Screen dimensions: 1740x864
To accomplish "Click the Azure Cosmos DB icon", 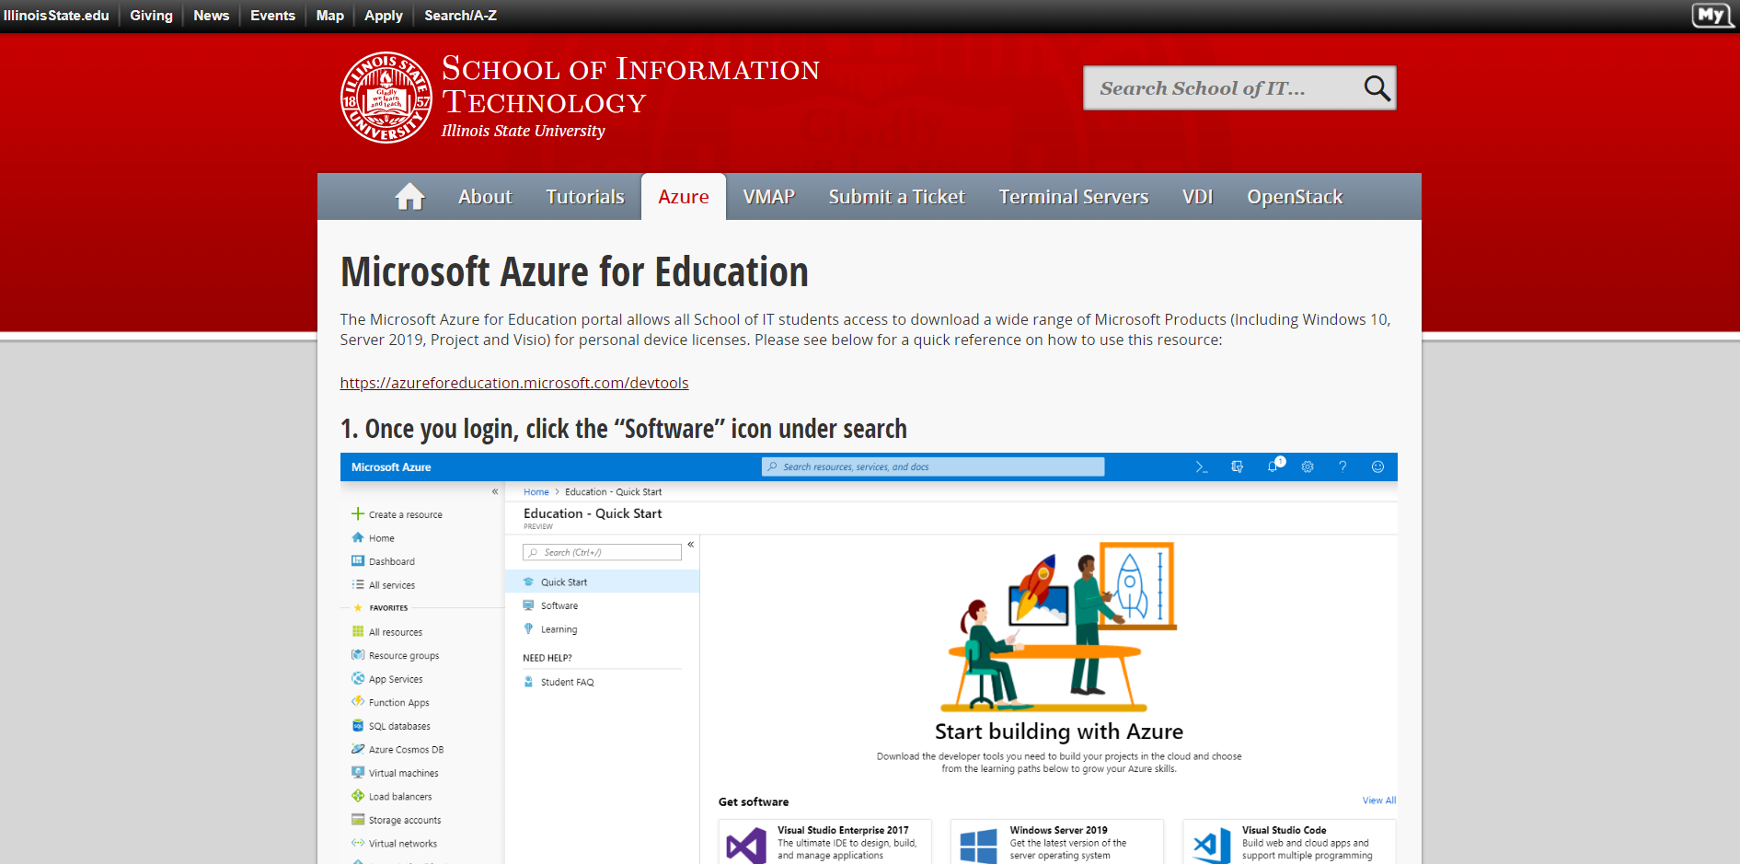I will (x=358, y=749).
